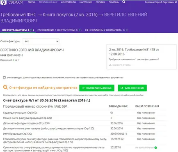Click Экспорт ответа link
Screen dimensions: 178x152
[x=121, y=65]
